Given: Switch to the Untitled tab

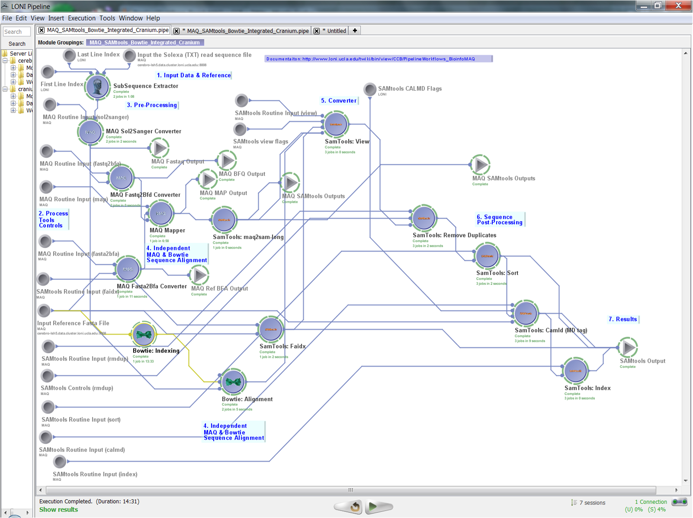Looking at the screenshot, I should pos(336,31).
